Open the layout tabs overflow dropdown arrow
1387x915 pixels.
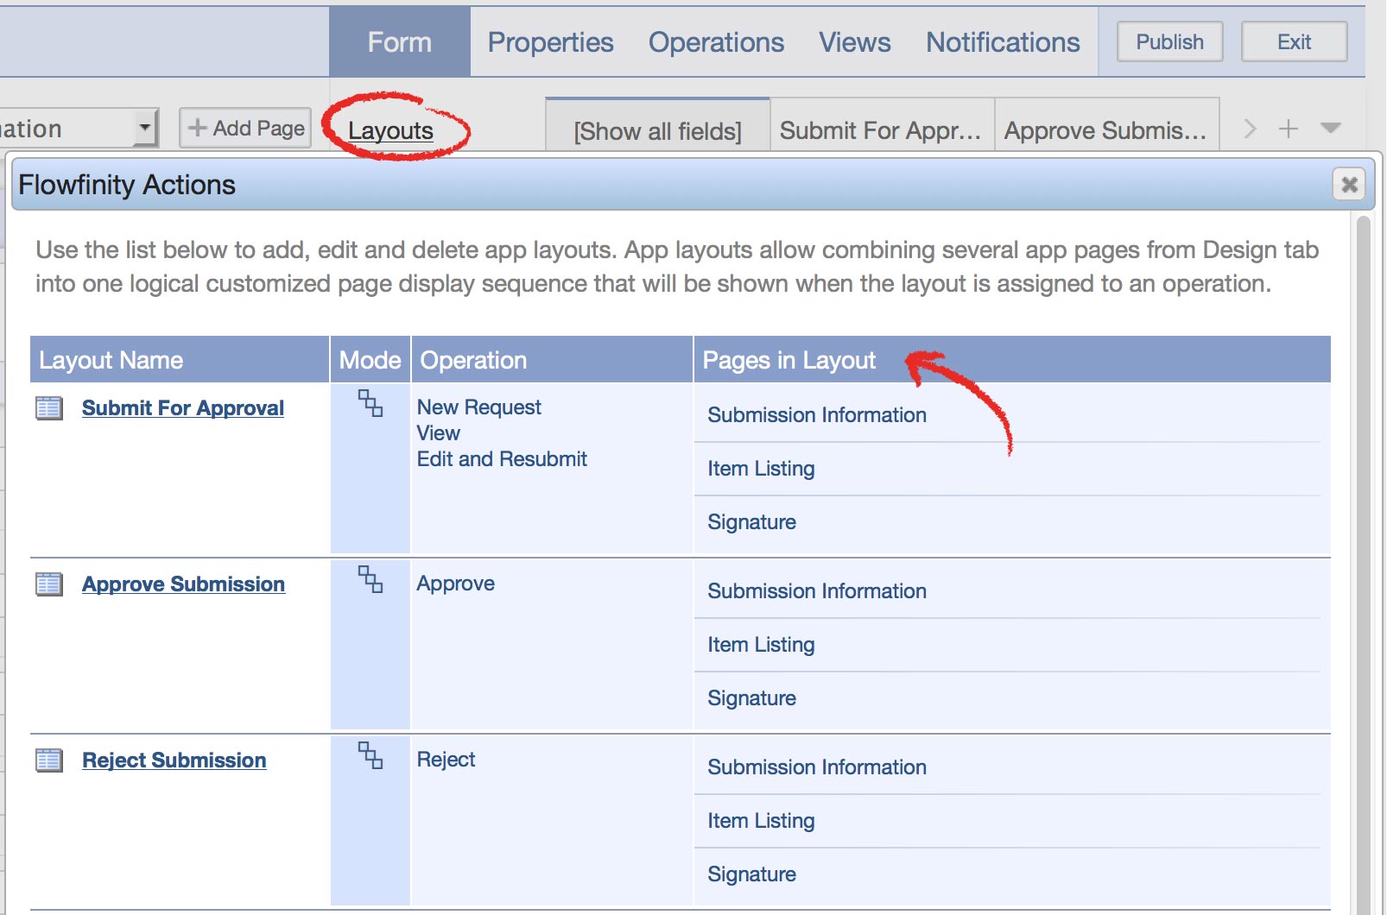click(1331, 128)
